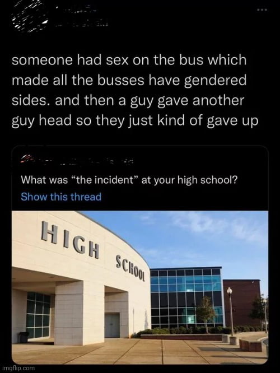Click the main tweet text about the bus
Viewport: 280px width, 373px height.
[x=135, y=90]
